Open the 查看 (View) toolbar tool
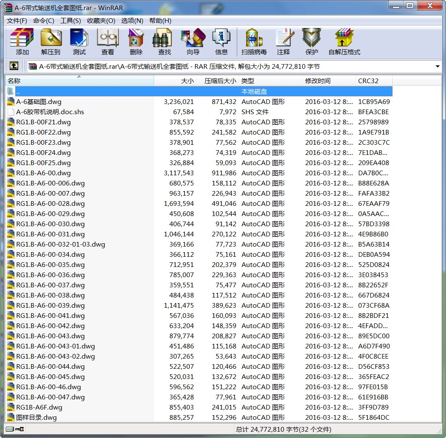446x438 pixels. 107,42
